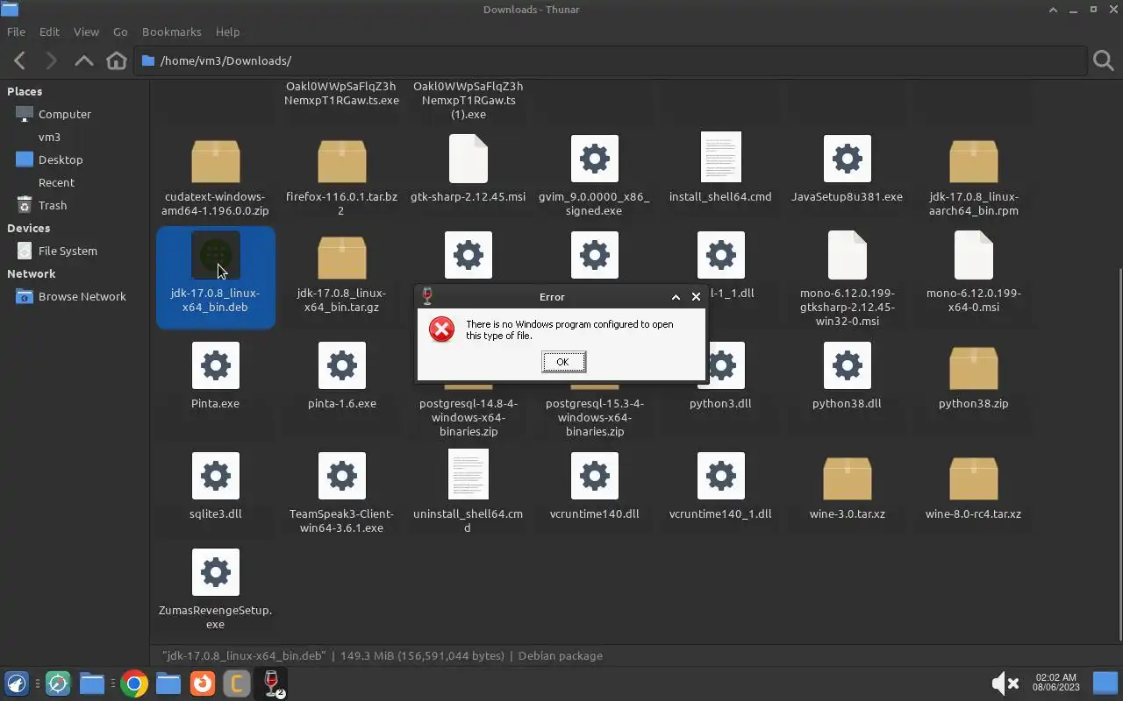Select mono-6.12.0.199-gtksharp-2.12.45-win32-0.msi icon

pyautogui.click(x=848, y=255)
